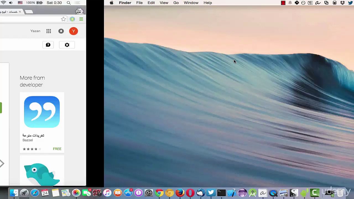Click the globe extension icon in Chrome

point(72,19)
